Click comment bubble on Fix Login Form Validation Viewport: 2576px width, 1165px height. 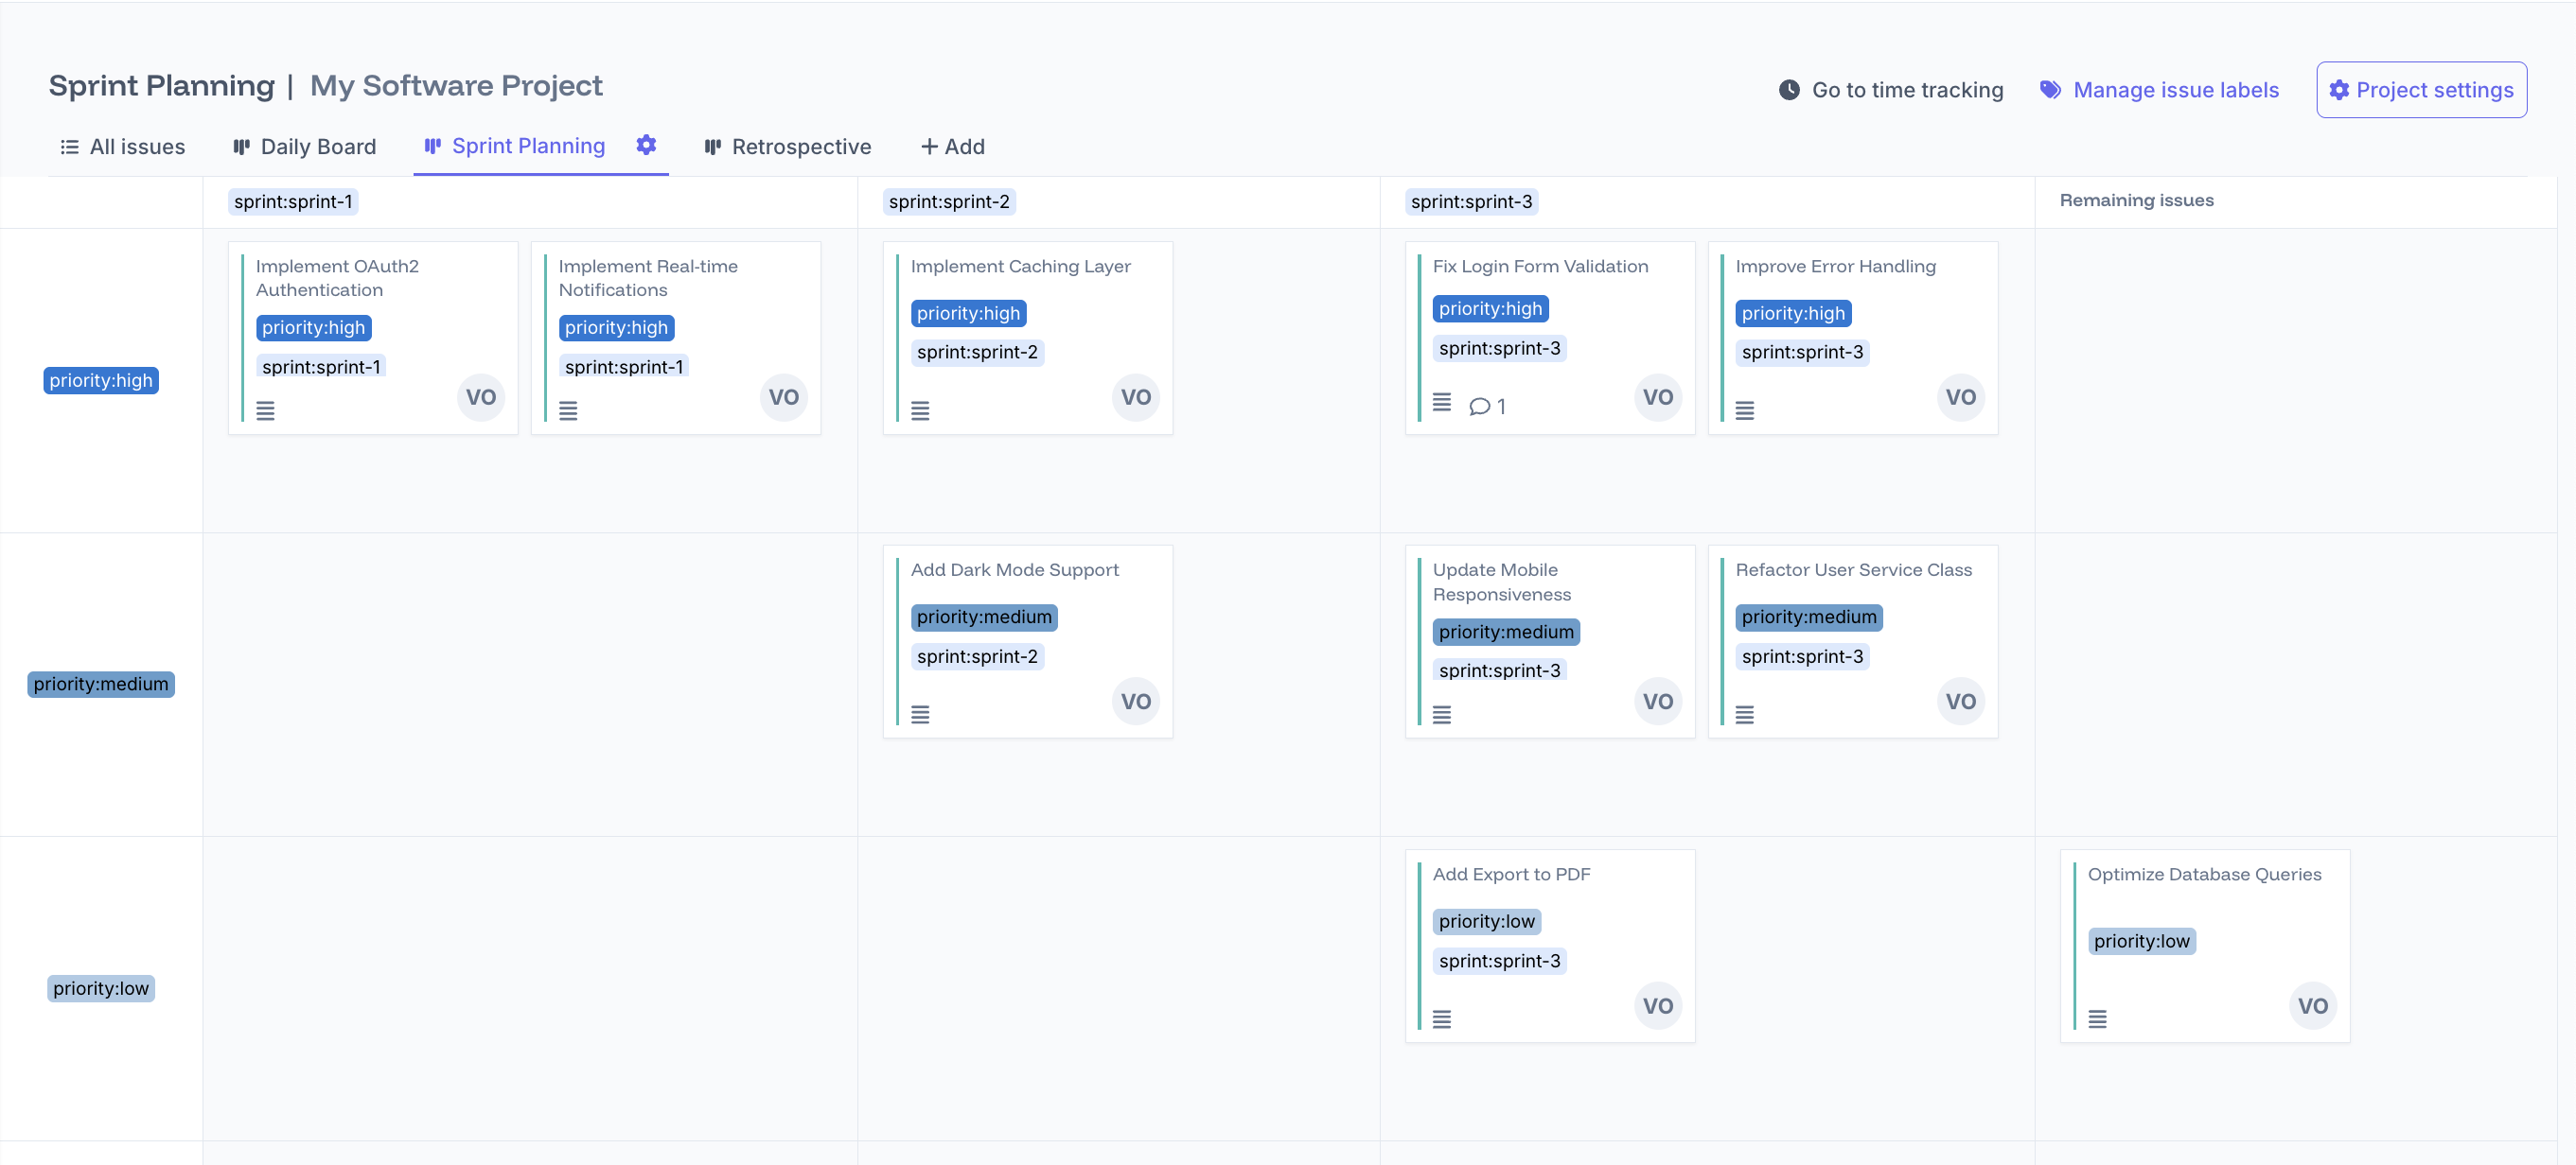pos(1479,406)
